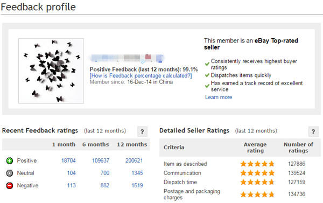
Task: View 109637 positive ratings for 6 months
Action: [x=101, y=160]
